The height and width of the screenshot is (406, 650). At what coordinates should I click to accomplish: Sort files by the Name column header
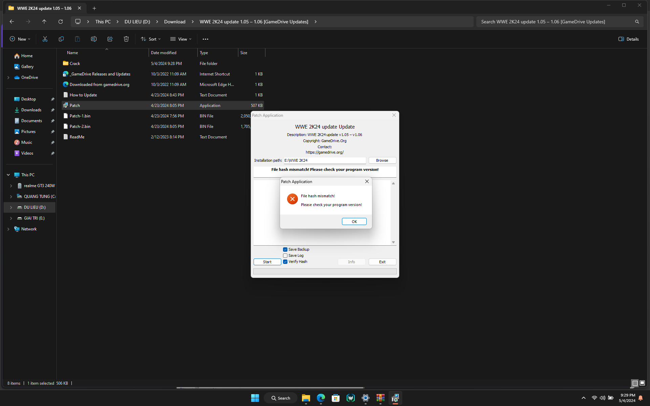click(x=105, y=53)
